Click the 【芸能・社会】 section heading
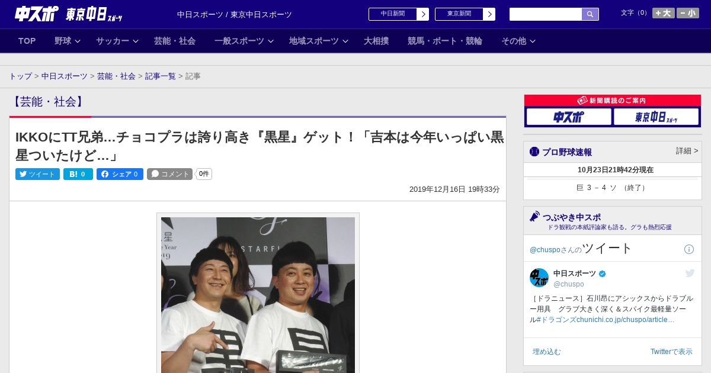 click(x=48, y=102)
